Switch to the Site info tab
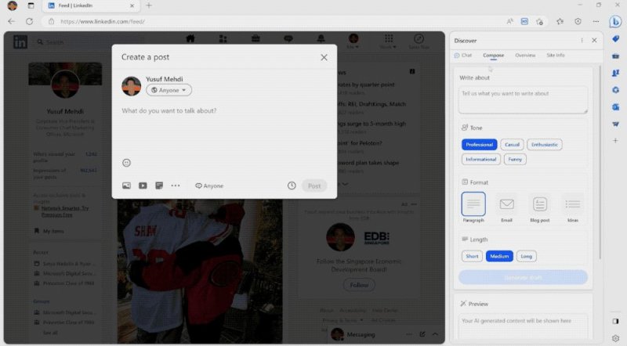Image resolution: width=627 pixels, height=346 pixels. click(x=556, y=55)
